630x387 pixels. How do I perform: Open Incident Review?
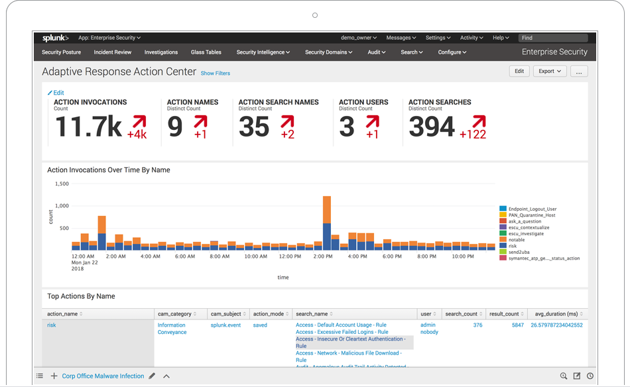click(x=113, y=52)
